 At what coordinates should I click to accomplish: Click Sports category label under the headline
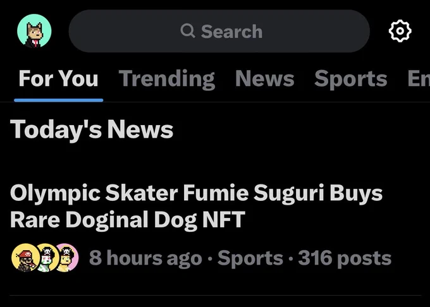point(250,258)
